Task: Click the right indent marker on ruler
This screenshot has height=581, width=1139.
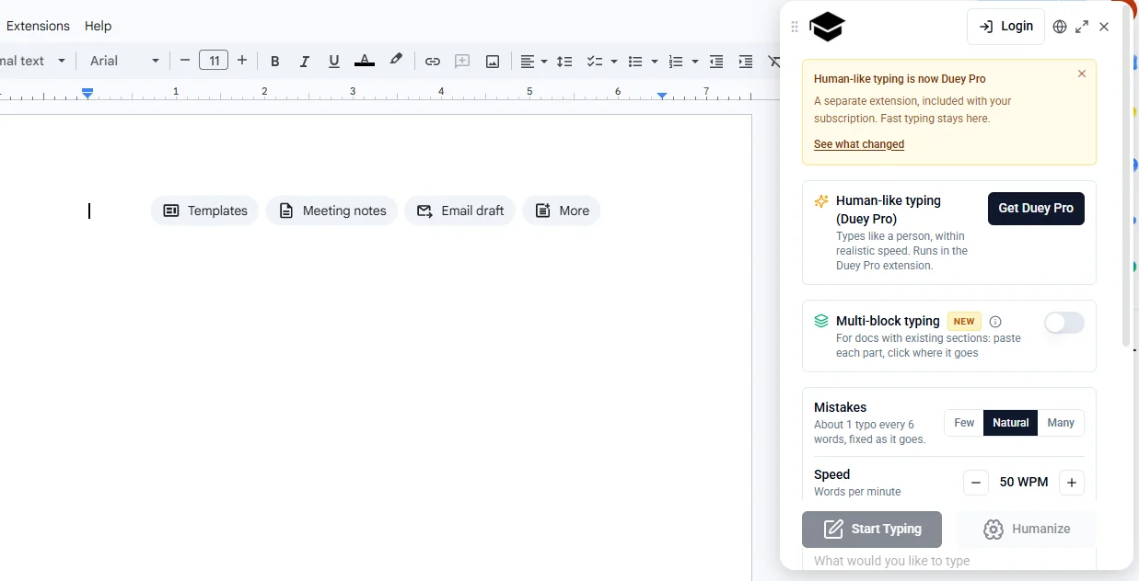Action: (x=662, y=95)
